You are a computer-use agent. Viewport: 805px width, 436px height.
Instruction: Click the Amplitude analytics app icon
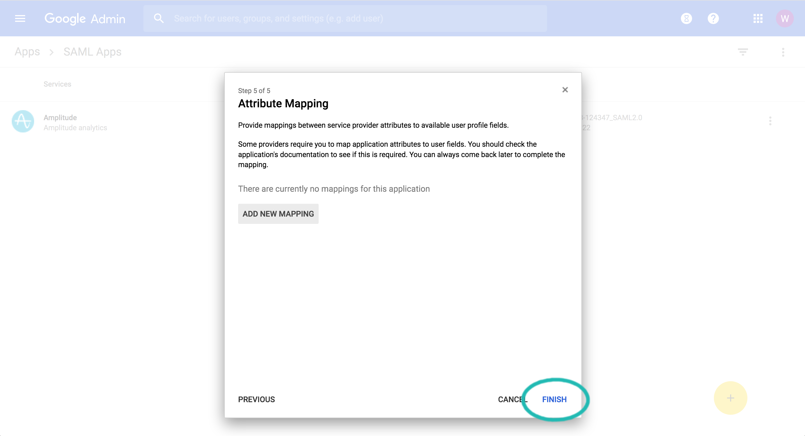(23, 121)
